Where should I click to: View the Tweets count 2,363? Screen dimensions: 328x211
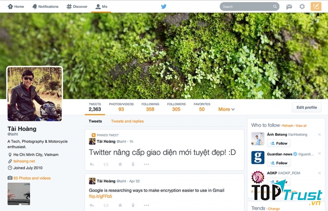[x=95, y=107]
